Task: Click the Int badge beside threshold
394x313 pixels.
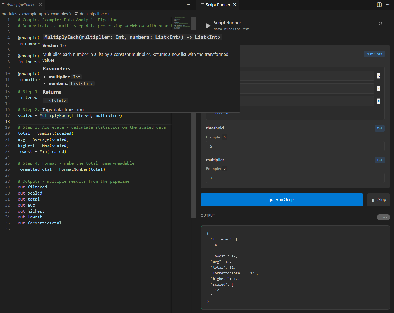Action: [380, 128]
